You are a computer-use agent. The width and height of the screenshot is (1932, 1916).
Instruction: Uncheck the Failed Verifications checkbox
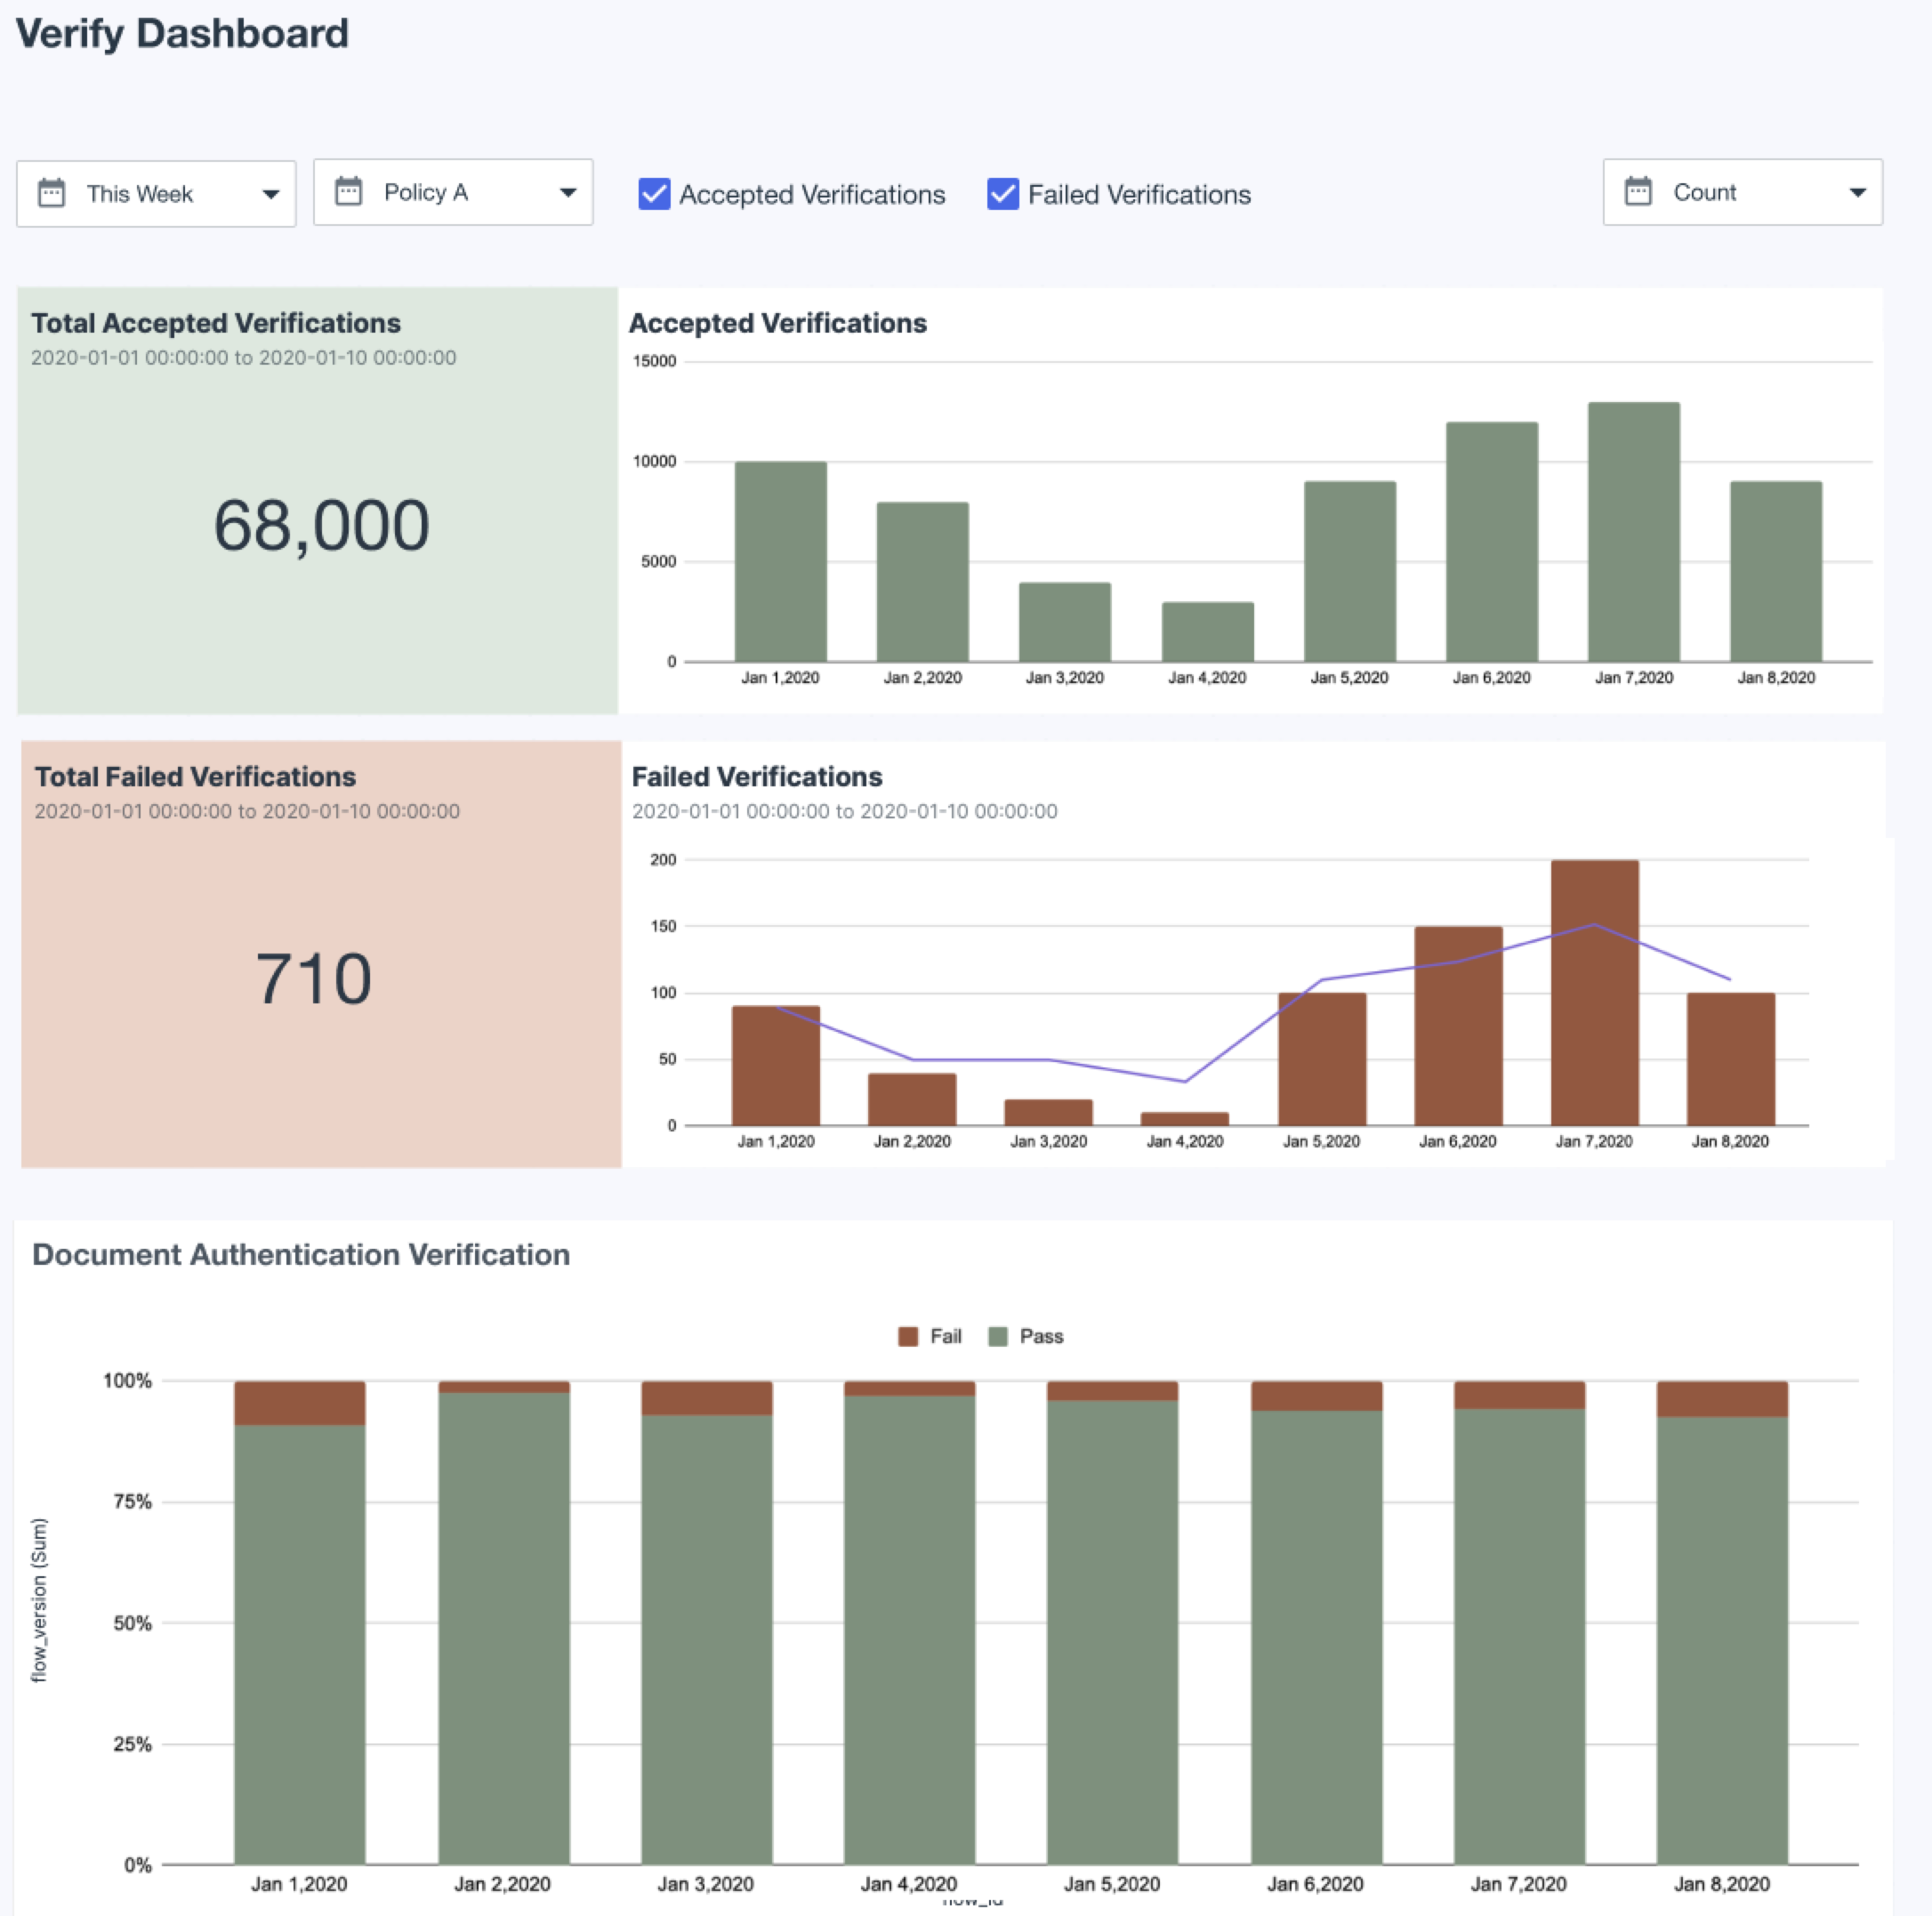1002,193
